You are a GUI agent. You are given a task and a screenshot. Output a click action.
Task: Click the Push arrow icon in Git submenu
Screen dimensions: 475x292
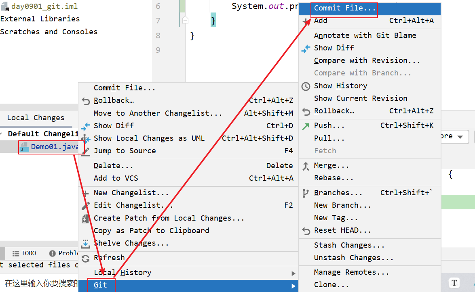pos(306,126)
